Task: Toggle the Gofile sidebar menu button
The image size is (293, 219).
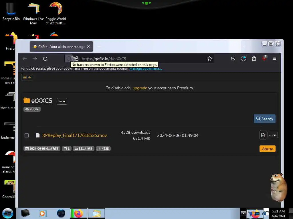Action: (x=27, y=77)
